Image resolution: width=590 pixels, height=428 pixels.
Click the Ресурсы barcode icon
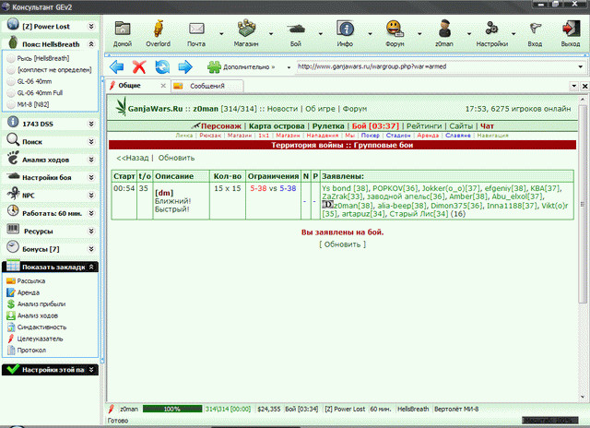13,229
